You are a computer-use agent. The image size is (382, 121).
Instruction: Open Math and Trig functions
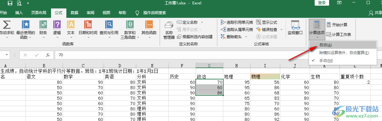(x=130, y=30)
